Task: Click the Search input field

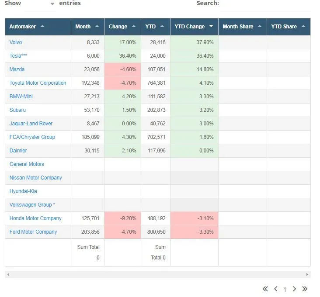Action: pos(265,4)
